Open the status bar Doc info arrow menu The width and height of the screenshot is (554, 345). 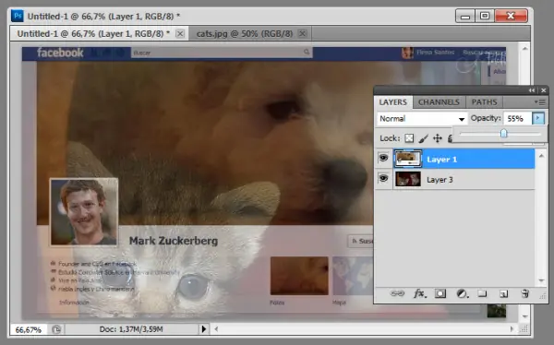(203, 329)
